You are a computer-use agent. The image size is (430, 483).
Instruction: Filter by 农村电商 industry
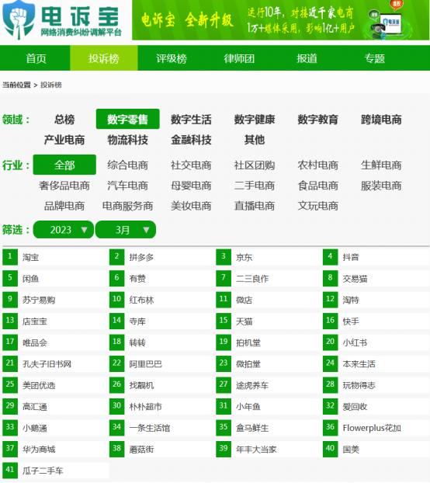tap(318, 165)
